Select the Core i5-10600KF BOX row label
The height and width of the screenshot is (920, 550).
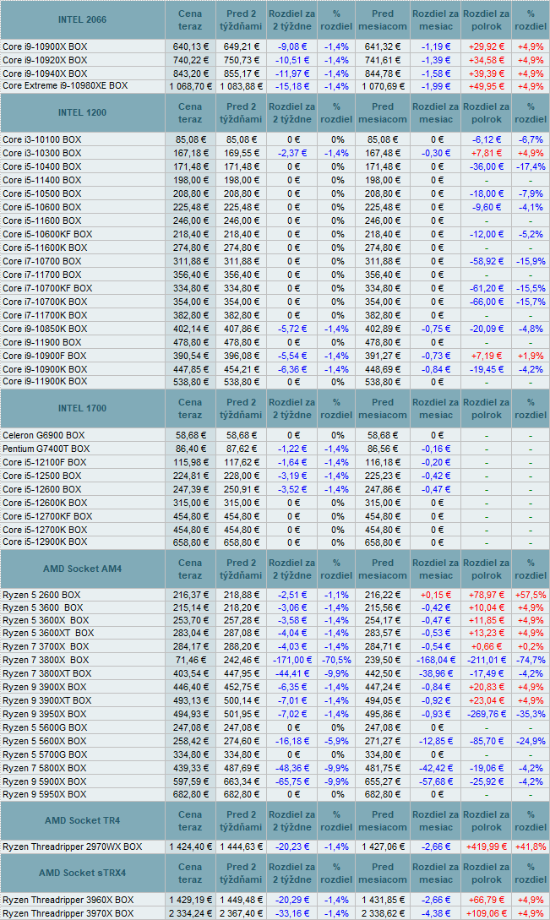(x=47, y=234)
